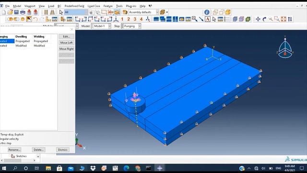
Task: Open the selection filter 'All' dropdown
Action: tap(76, 12)
